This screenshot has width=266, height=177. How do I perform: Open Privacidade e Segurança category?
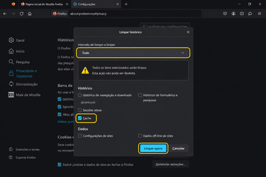point(26,73)
